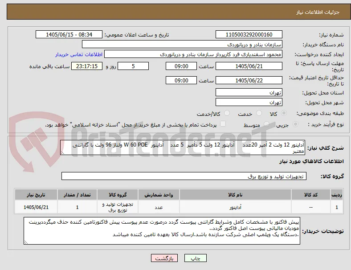Click the واحد شمارش column header

pyautogui.click(x=159, y=195)
